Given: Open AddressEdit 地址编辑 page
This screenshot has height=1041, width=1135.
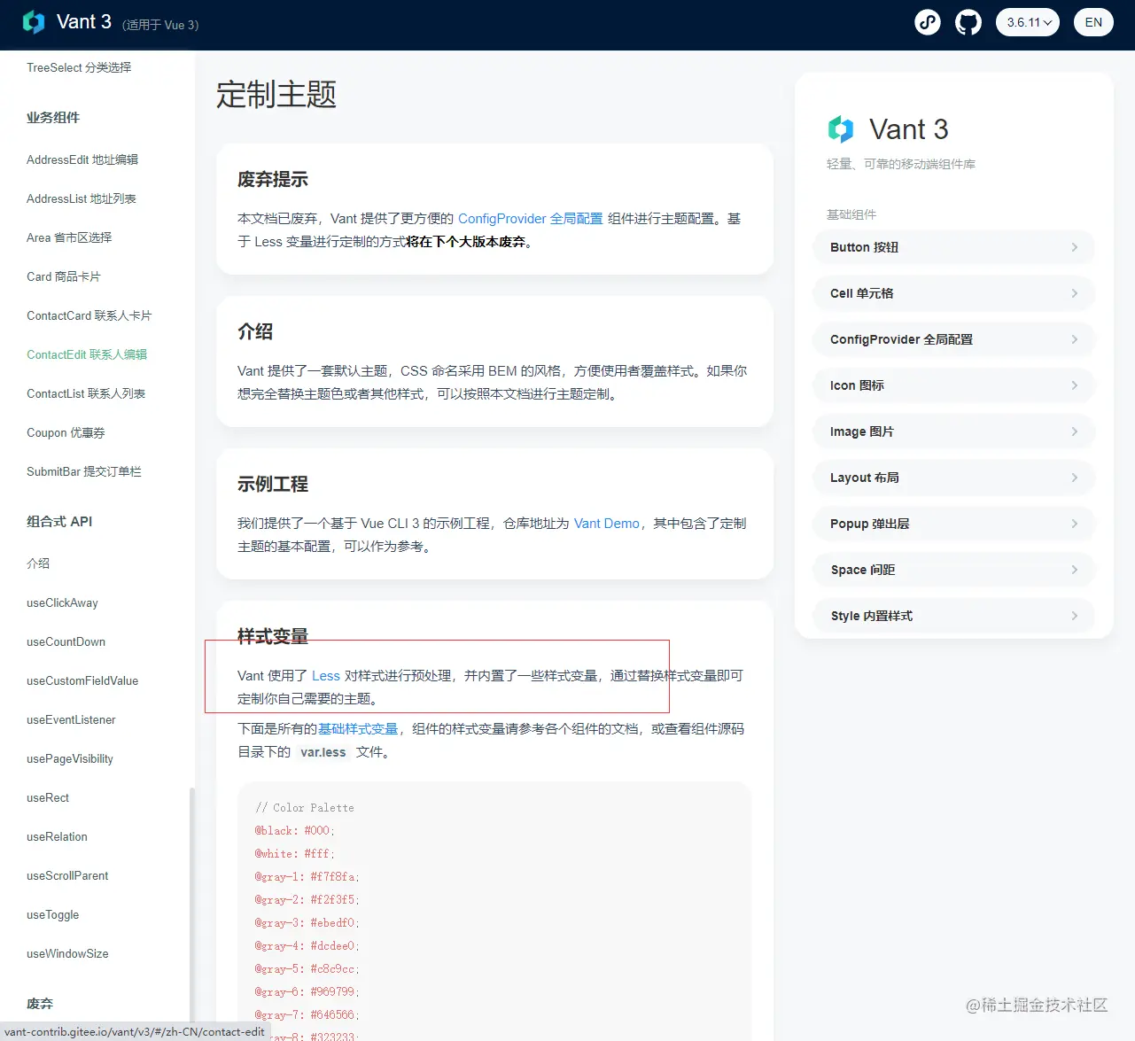Looking at the screenshot, I should point(82,159).
